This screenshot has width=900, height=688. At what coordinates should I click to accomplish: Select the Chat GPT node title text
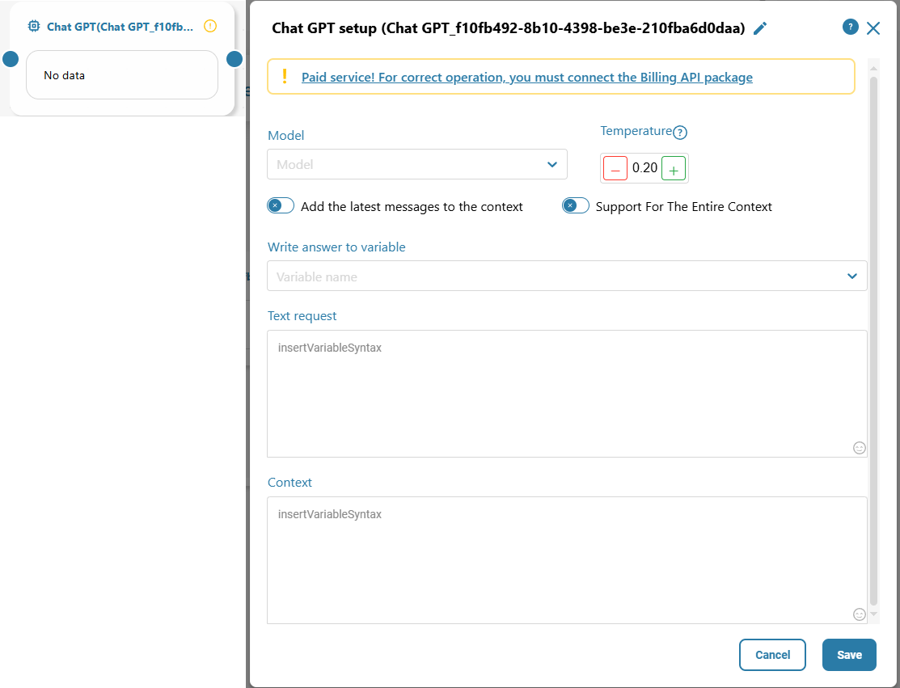click(120, 27)
